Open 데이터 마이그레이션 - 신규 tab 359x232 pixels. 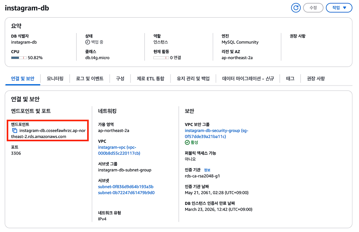pyautogui.click(x=248, y=79)
